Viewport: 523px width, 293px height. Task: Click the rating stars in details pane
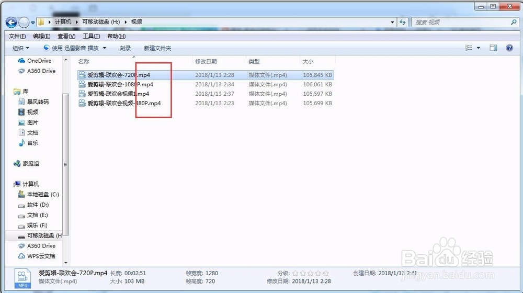pos(311,273)
